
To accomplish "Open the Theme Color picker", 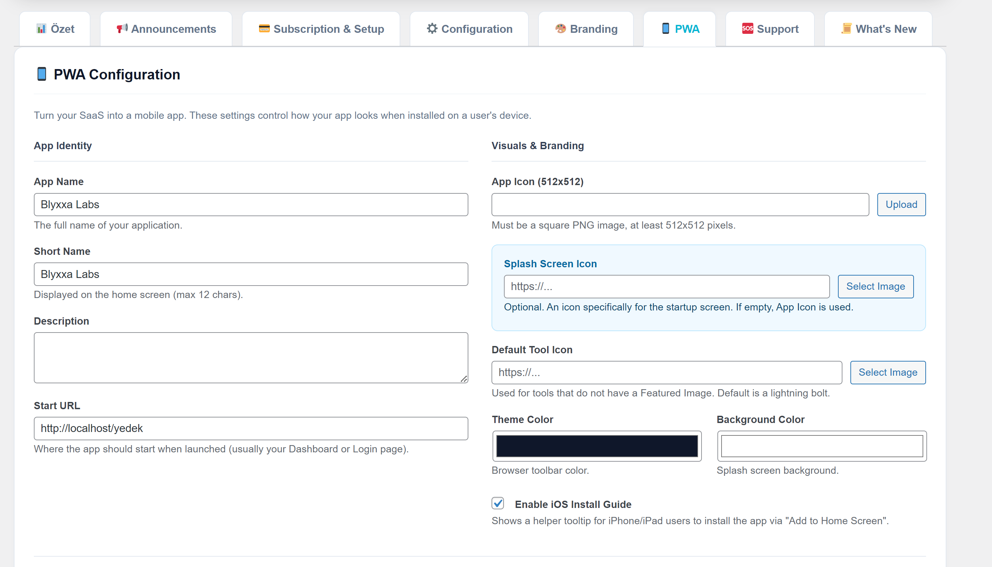I will tap(597, 446).
